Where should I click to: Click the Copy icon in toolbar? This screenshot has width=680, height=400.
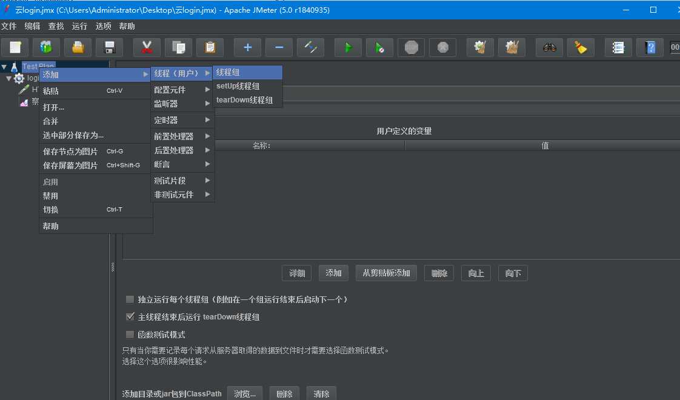tap(179, 47)
